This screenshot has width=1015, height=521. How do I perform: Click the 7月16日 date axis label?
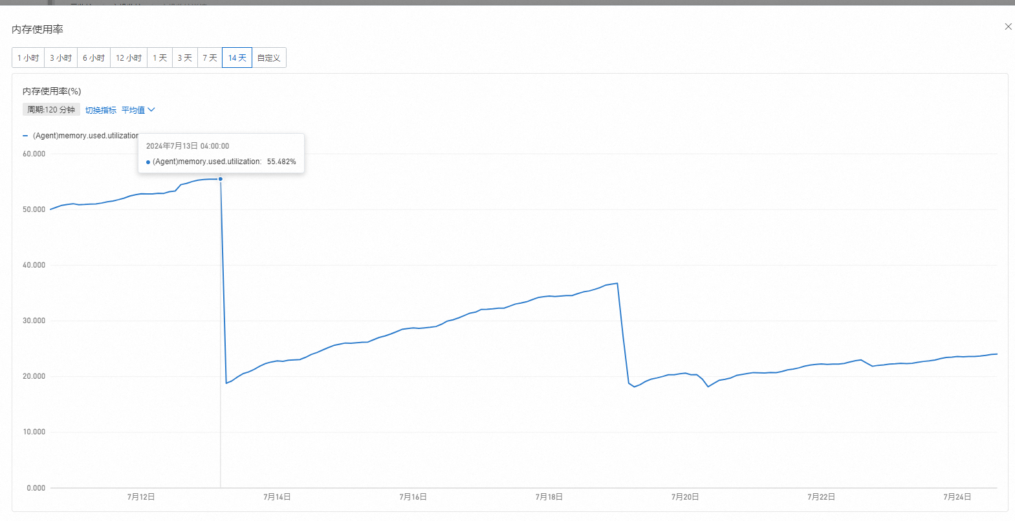coord(413,496)
